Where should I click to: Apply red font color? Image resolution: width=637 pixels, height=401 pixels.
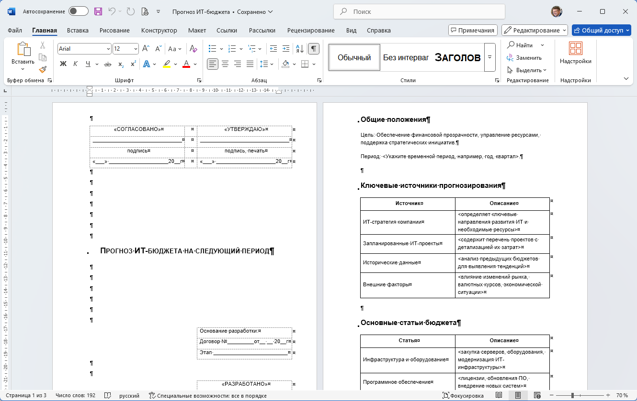186,64
